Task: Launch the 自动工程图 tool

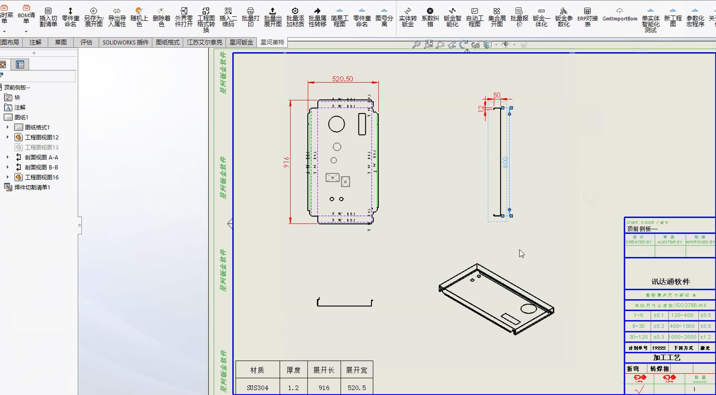Action: tap(475, 17)
